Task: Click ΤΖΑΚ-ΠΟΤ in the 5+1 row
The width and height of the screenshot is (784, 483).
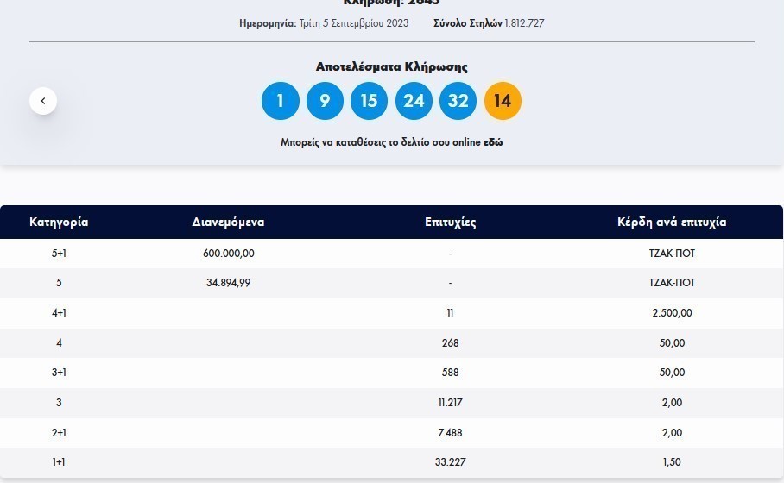Action: [x=671, y=254]
